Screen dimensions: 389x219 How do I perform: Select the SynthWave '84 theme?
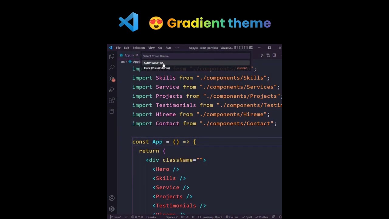196,63
